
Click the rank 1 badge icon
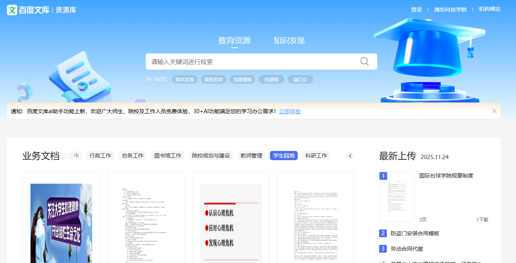[x=383, y=176]
